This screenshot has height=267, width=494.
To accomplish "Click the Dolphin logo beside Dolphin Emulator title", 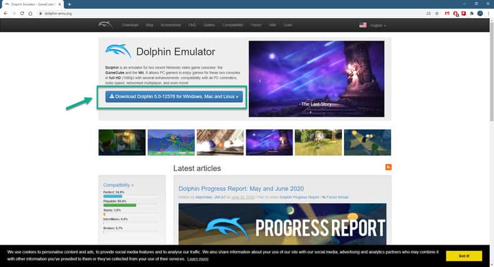I will click(118, 51).
